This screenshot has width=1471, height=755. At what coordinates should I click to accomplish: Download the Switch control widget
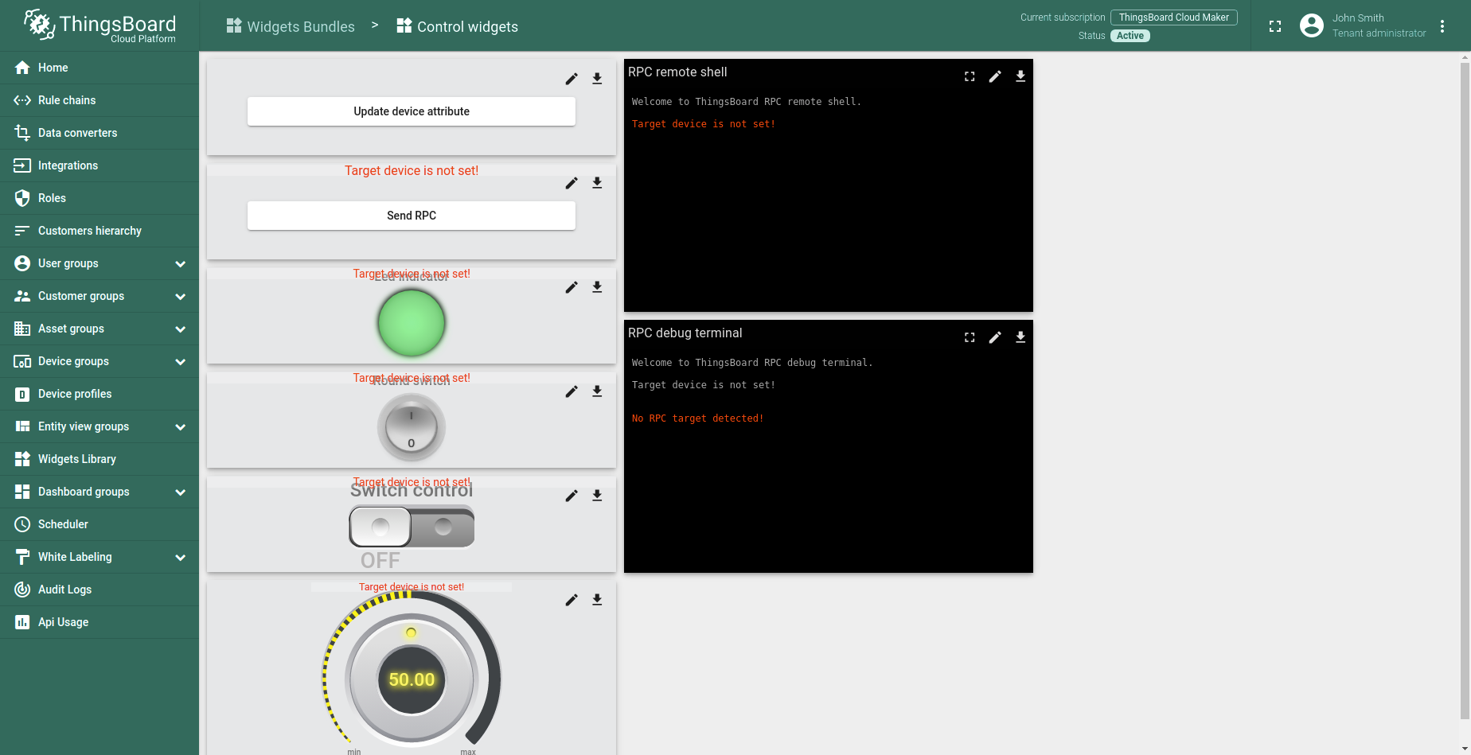[597, 496]
